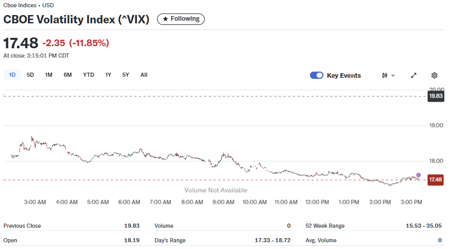Image resolution: width=453 pixels, height=249 pixels.
Task: Expand the chart to full screen
Action: (414, 76)
